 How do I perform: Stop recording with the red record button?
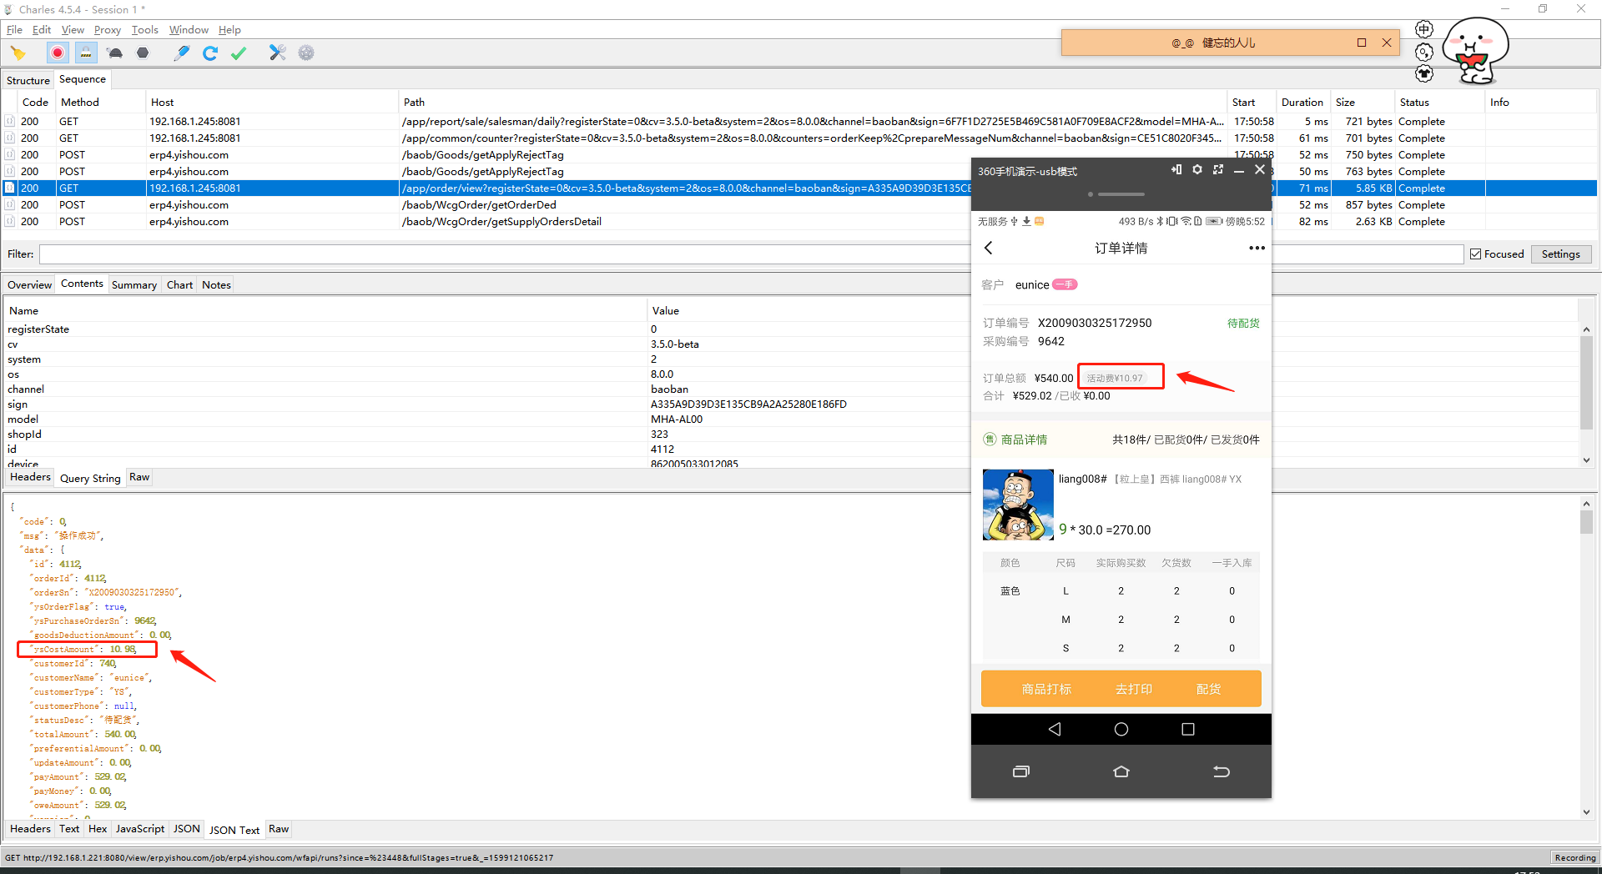[58, 53]
